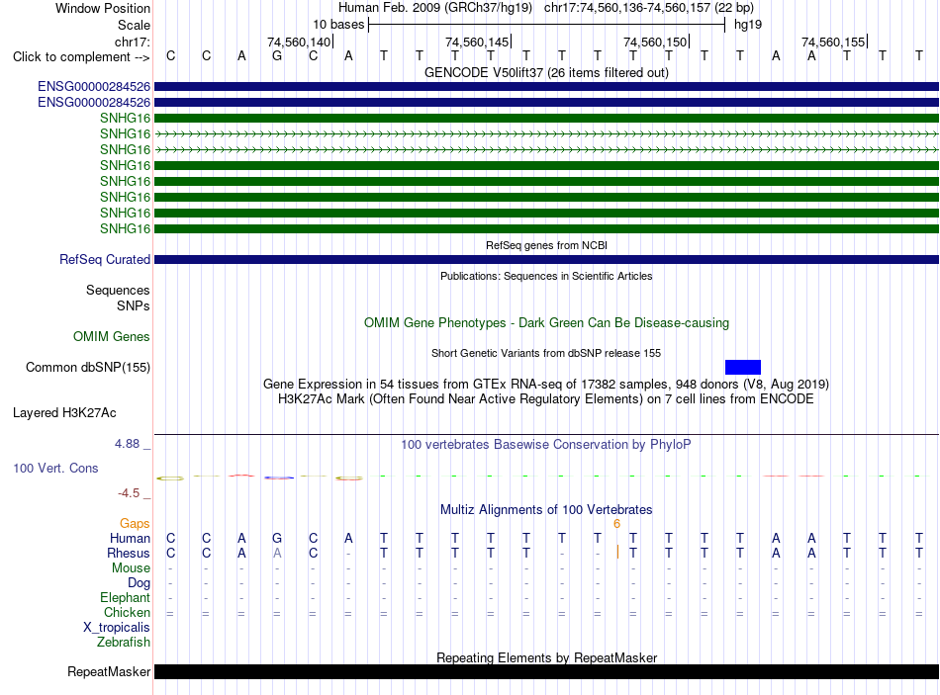Click the 'OMIM Gene Phenotypes' green track title
Screen dimensions: 940x695
[x=546, y=323]
